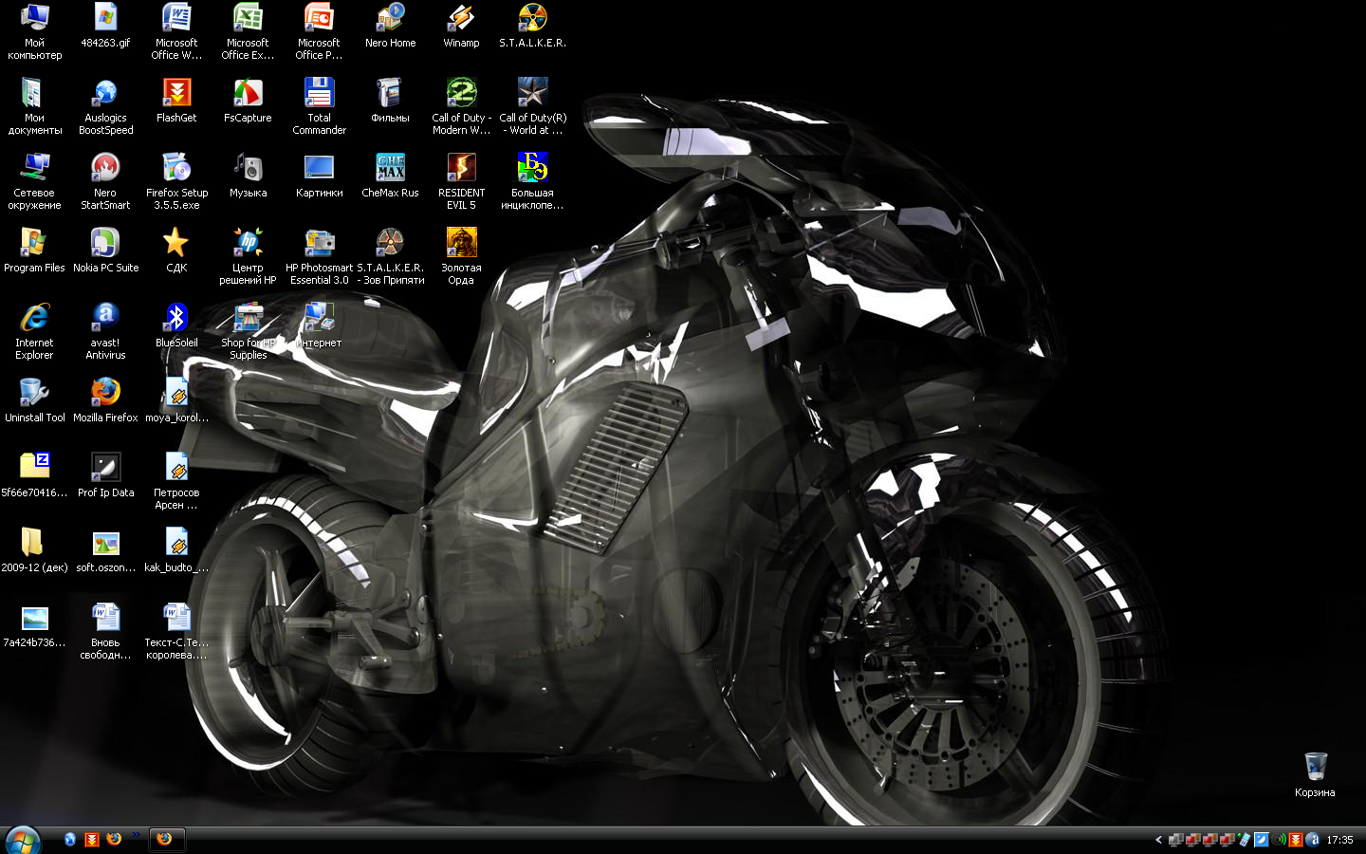1366x854 pixels.
Task: Click the avast! icon in system tray
Action: tap(1313, 840)
